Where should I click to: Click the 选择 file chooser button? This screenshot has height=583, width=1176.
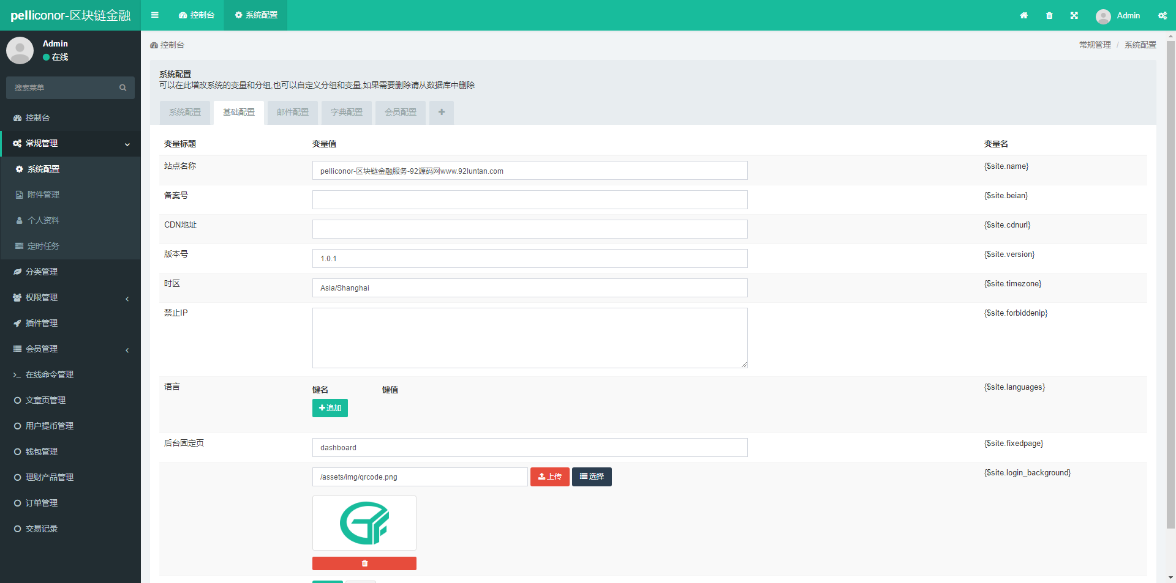click(x=592, y=477)
